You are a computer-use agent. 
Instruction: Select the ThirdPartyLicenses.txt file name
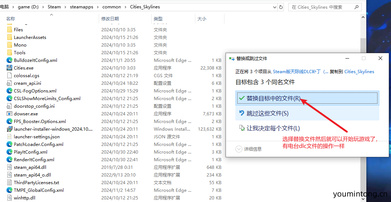36,183
